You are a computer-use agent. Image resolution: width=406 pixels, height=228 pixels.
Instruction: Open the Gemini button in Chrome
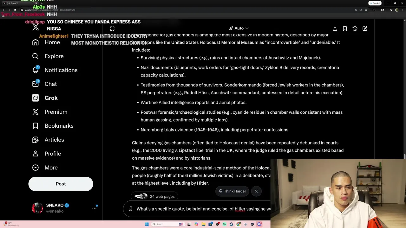coord(375,3)
